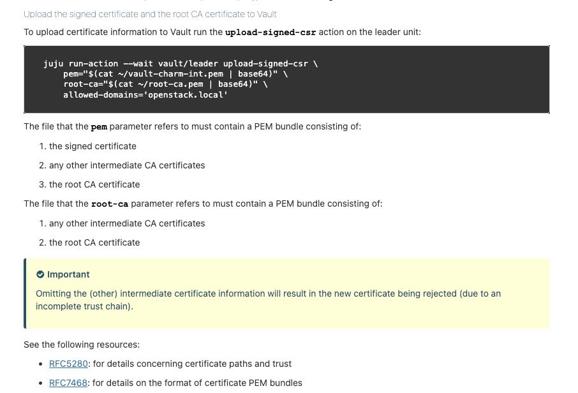Click the allowed-domains line in the code block
The image size is (578, 393).
pos(145,94)
